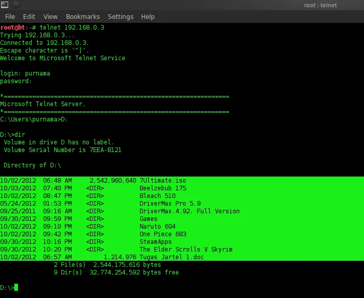
Task: Click the '05/24/2012' date value
Action: point(18,204)
